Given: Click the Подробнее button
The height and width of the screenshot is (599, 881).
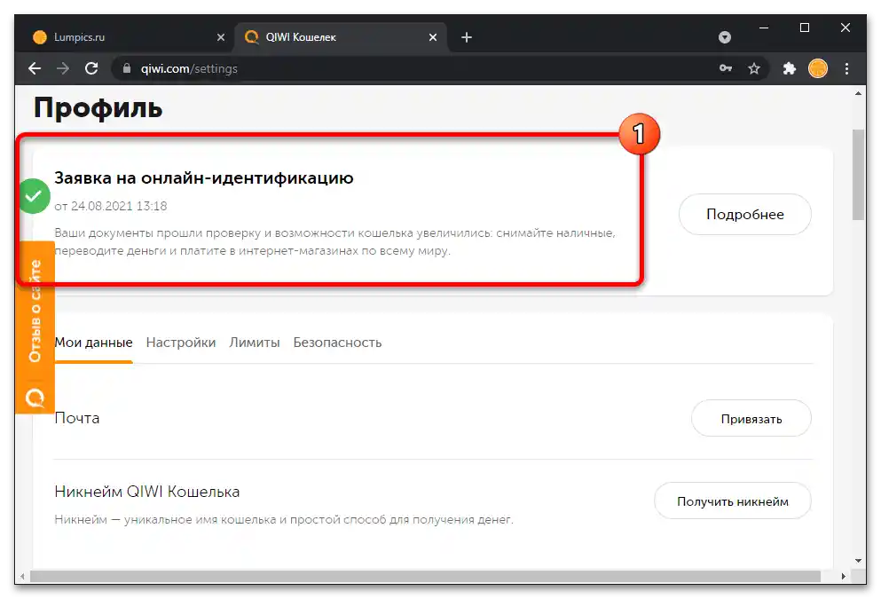Looking at the screenshot, I should click(x=745, y=214).
